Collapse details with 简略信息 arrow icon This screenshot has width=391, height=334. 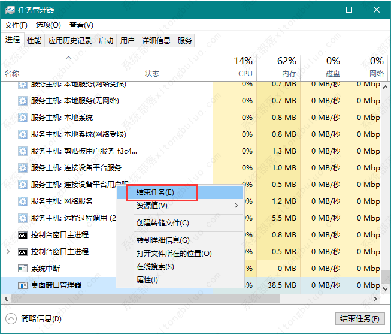tap(11, 318)
